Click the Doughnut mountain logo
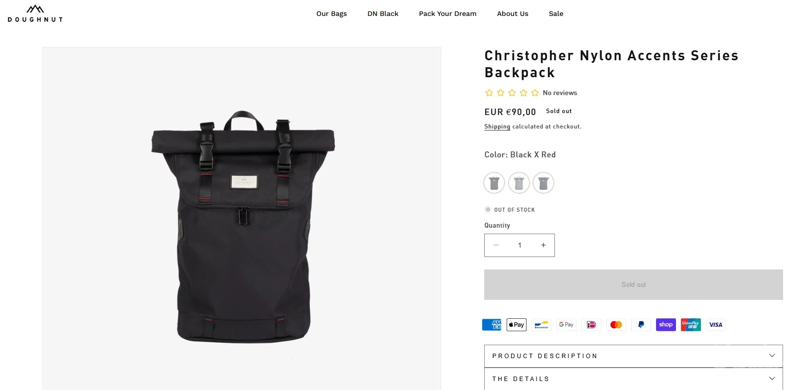This screenshot has height=390, width=803. click(x=35, y=13)
